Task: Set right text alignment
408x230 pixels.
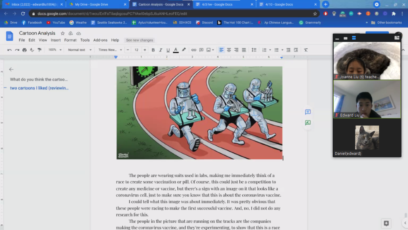Action: (x=236, y=50)
